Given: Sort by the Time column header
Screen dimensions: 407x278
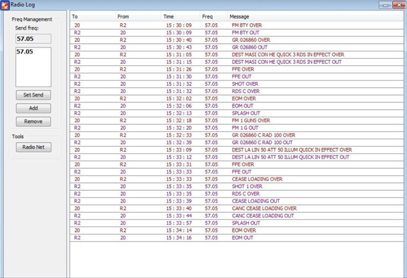Looking at the screenshot, I should [180, 17].
